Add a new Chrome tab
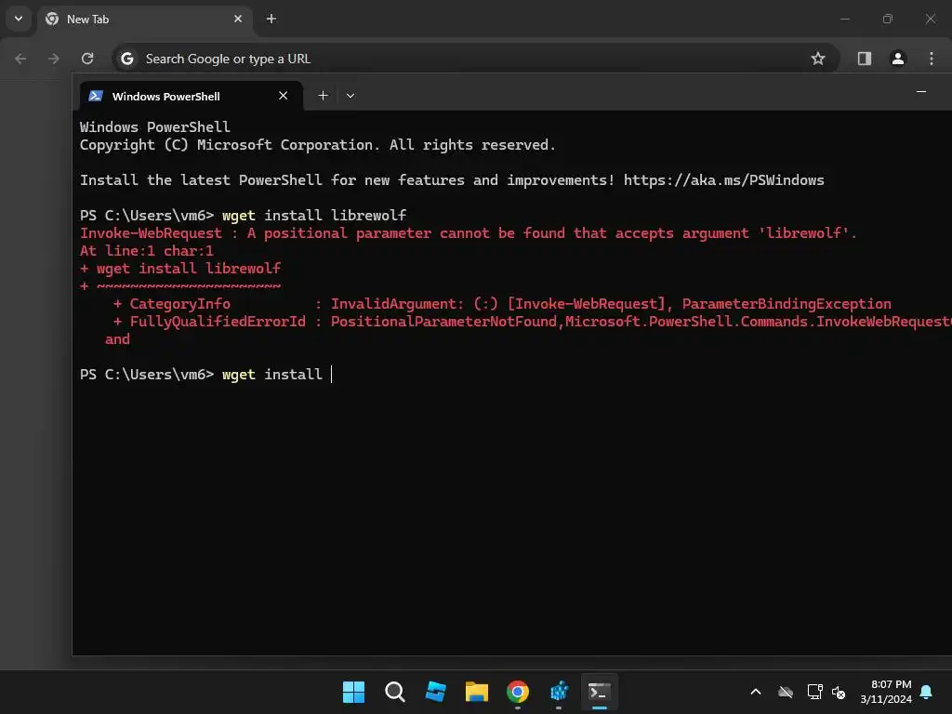The height and width of the screenshot is (714, 952). coord(271,19)
